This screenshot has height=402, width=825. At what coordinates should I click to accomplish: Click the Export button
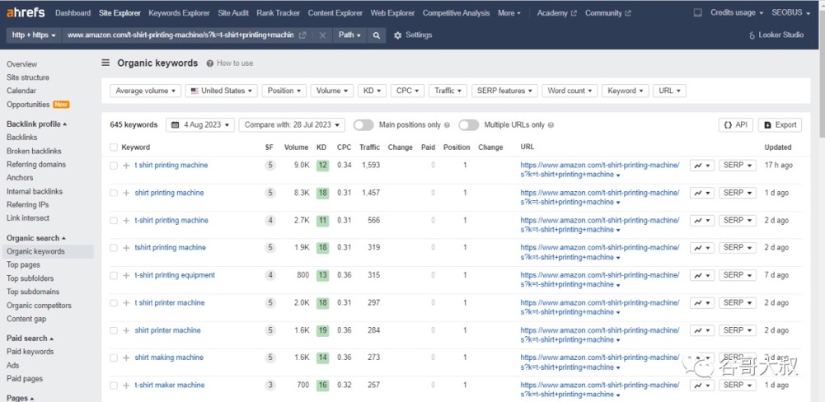[780, 124]
